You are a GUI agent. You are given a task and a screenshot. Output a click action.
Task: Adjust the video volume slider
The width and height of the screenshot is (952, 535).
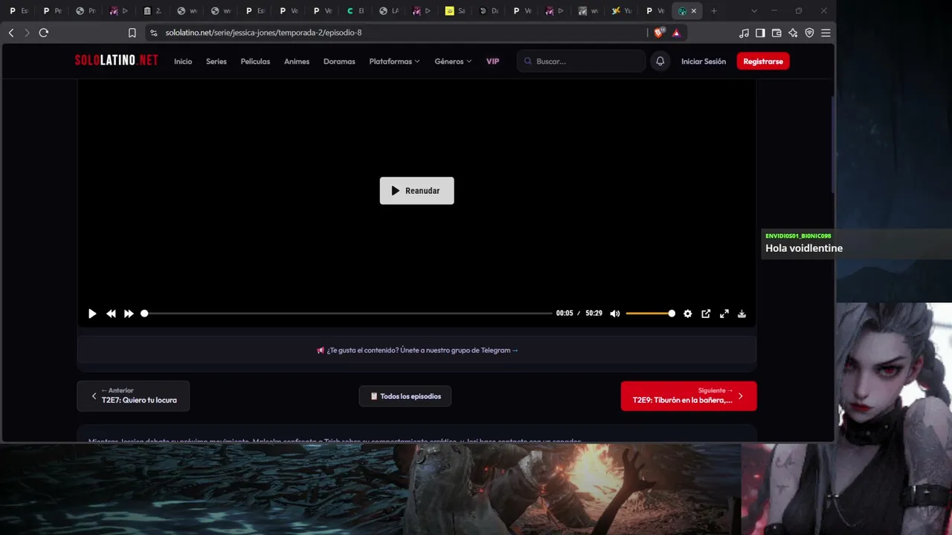point(650,314)
